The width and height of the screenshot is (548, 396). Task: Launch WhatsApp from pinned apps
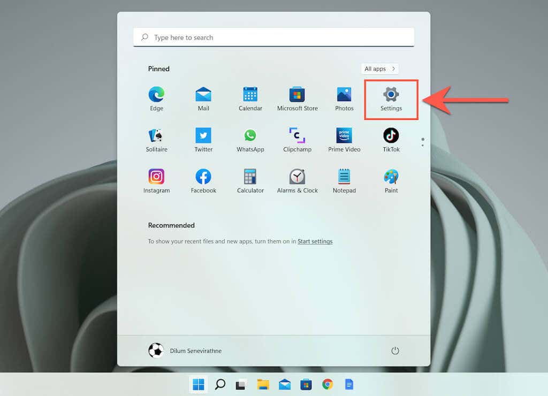pyautogui.click(x=250, y=140)
